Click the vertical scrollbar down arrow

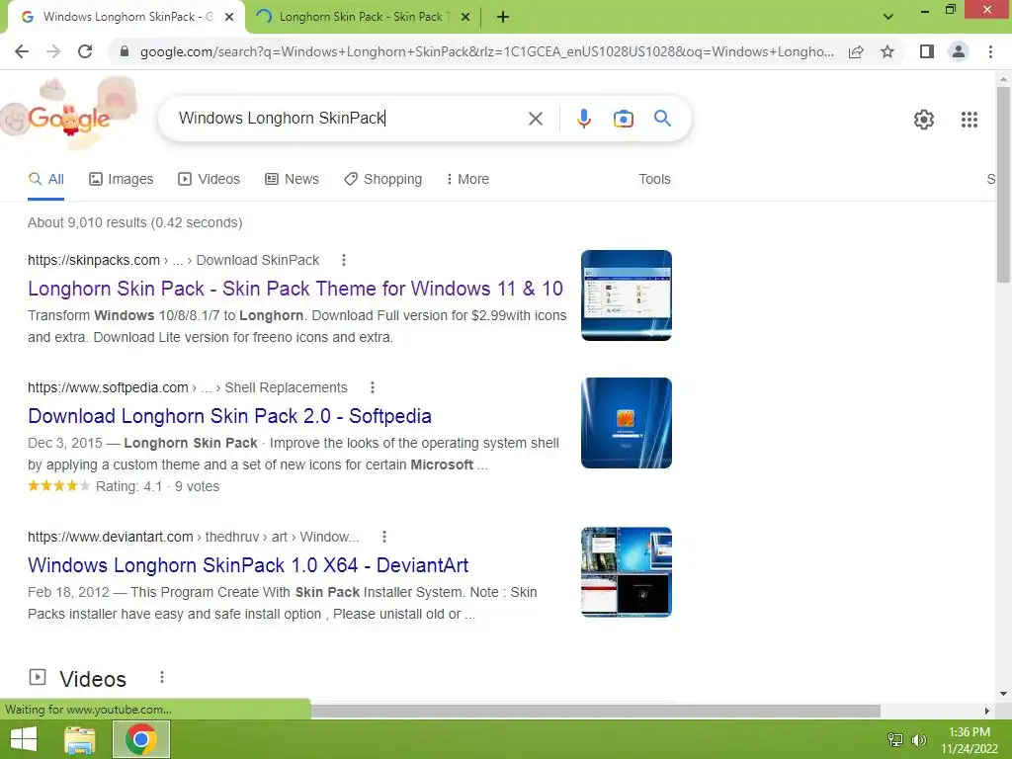point(1003,694)
